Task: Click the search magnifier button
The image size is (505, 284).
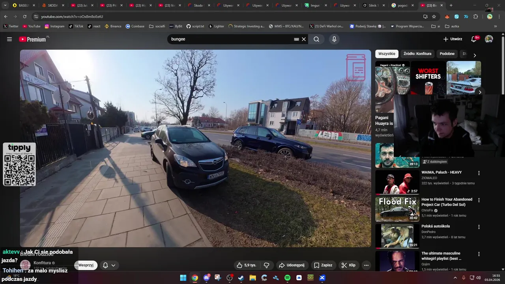Action: click(316, 39)
